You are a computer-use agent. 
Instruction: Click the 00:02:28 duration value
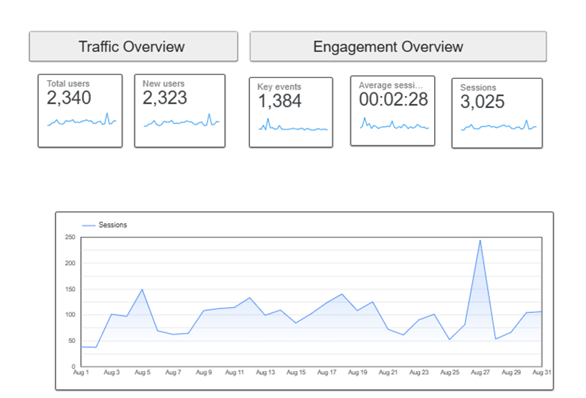click(x=393, y=99)
